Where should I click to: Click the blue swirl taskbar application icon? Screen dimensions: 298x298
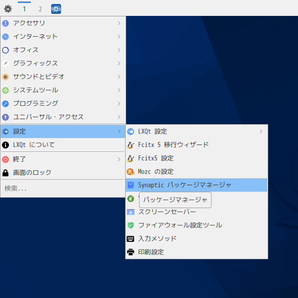[x=56, y=9]
